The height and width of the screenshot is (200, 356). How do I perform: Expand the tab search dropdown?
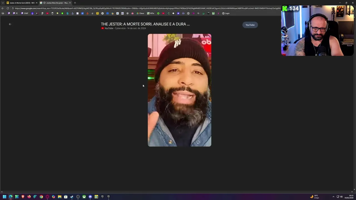[x=3, y=3]
